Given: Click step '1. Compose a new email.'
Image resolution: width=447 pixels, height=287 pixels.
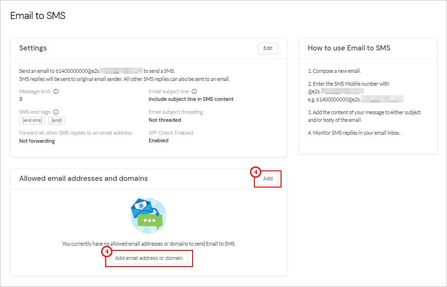Looking at the screenshot, I should pos(334,71).
